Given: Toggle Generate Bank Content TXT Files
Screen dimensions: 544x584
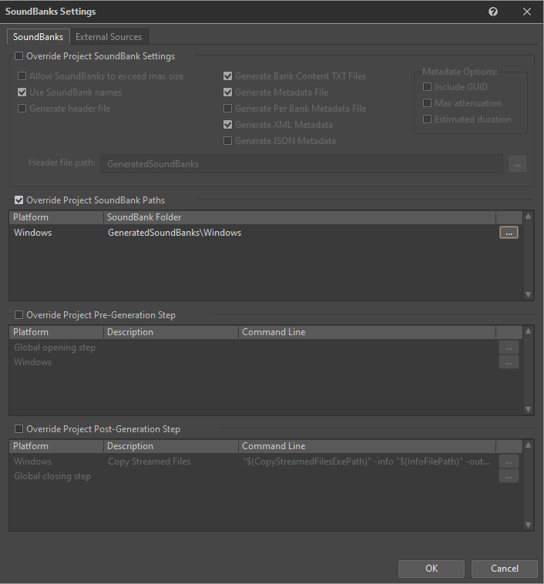Looking at the screenshot, I should (227, 76).
